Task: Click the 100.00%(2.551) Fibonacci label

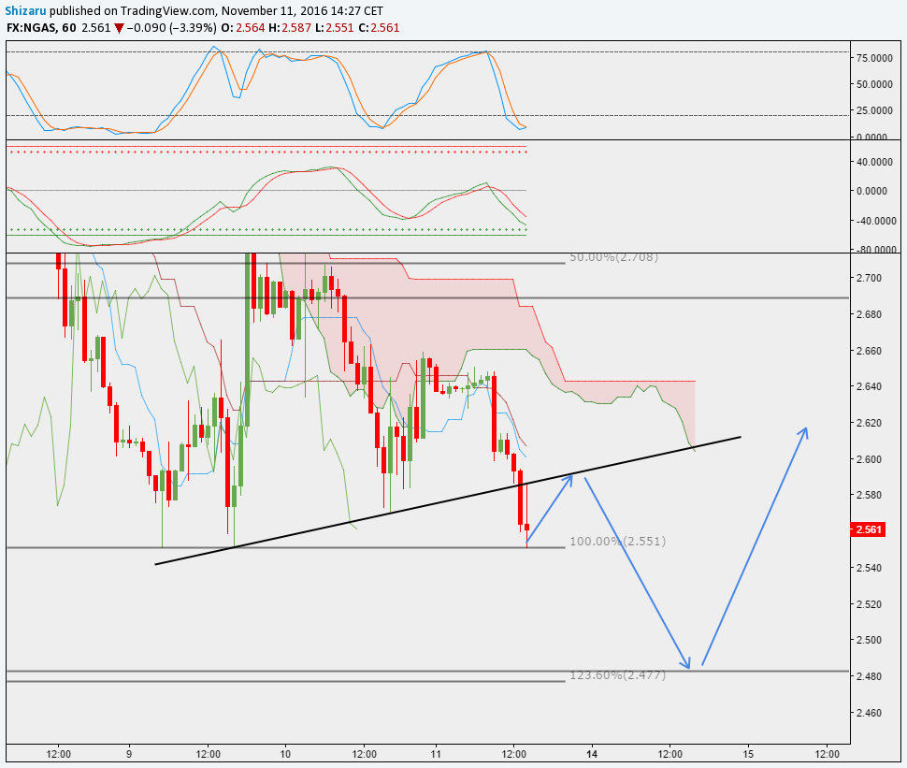Action: point(617,541)
